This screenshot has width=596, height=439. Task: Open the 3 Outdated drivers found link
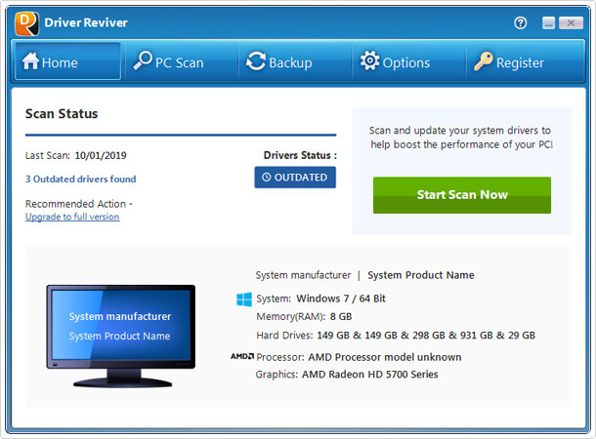click(80, 180)
